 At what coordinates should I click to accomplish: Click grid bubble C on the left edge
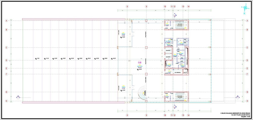pyautogui.click(x=7, y=48)
